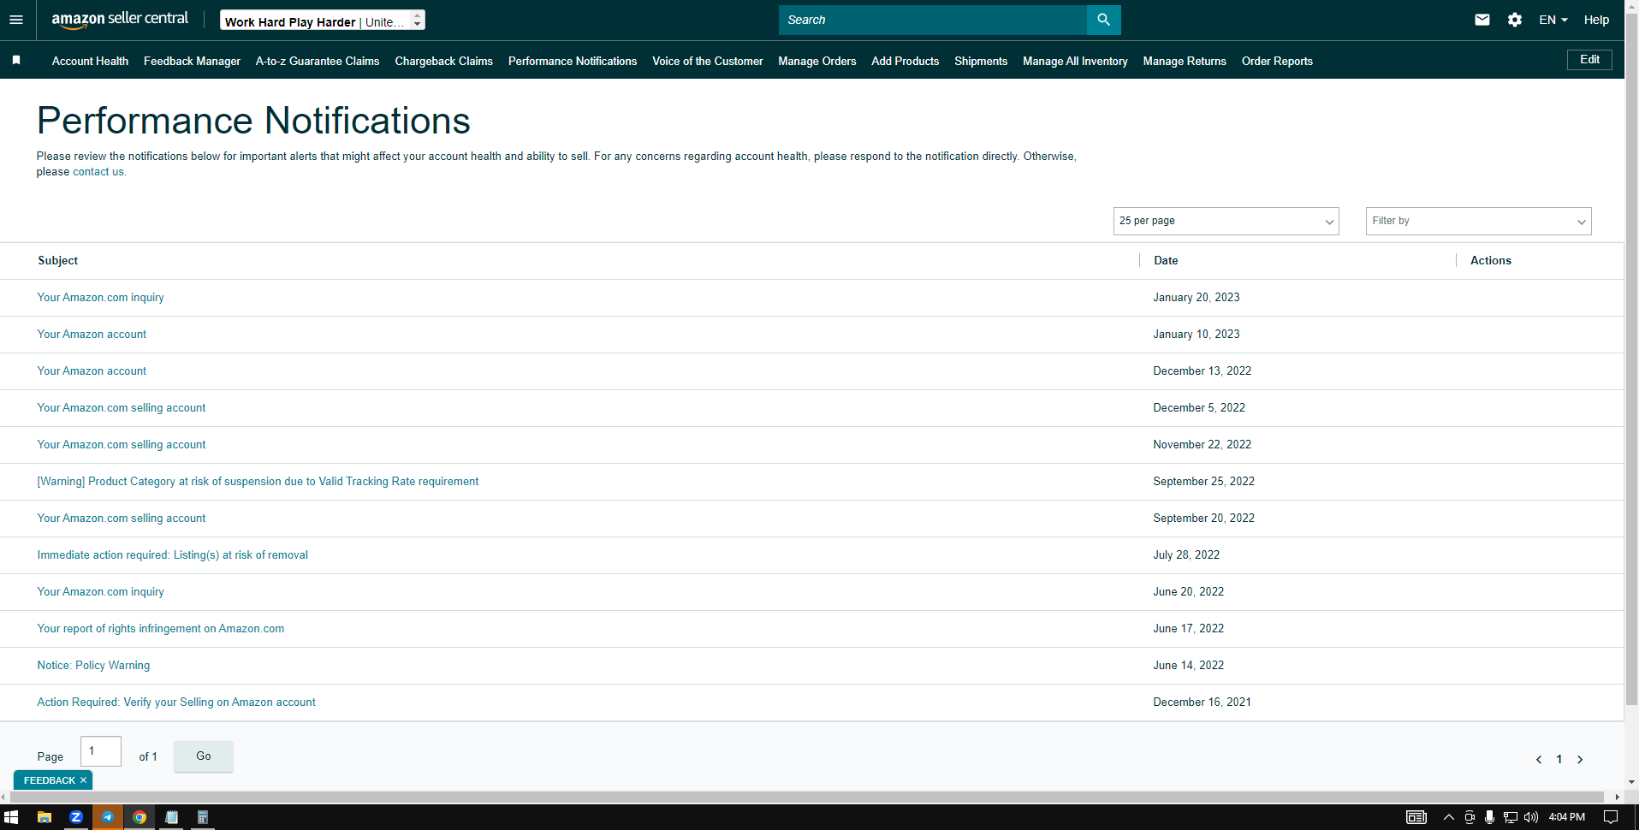Image resolution: width=1639 pixels, height=830 pixels.
Task: Click the Edit favorites button
Action: pyautogui.click(x=1589, y=59)
